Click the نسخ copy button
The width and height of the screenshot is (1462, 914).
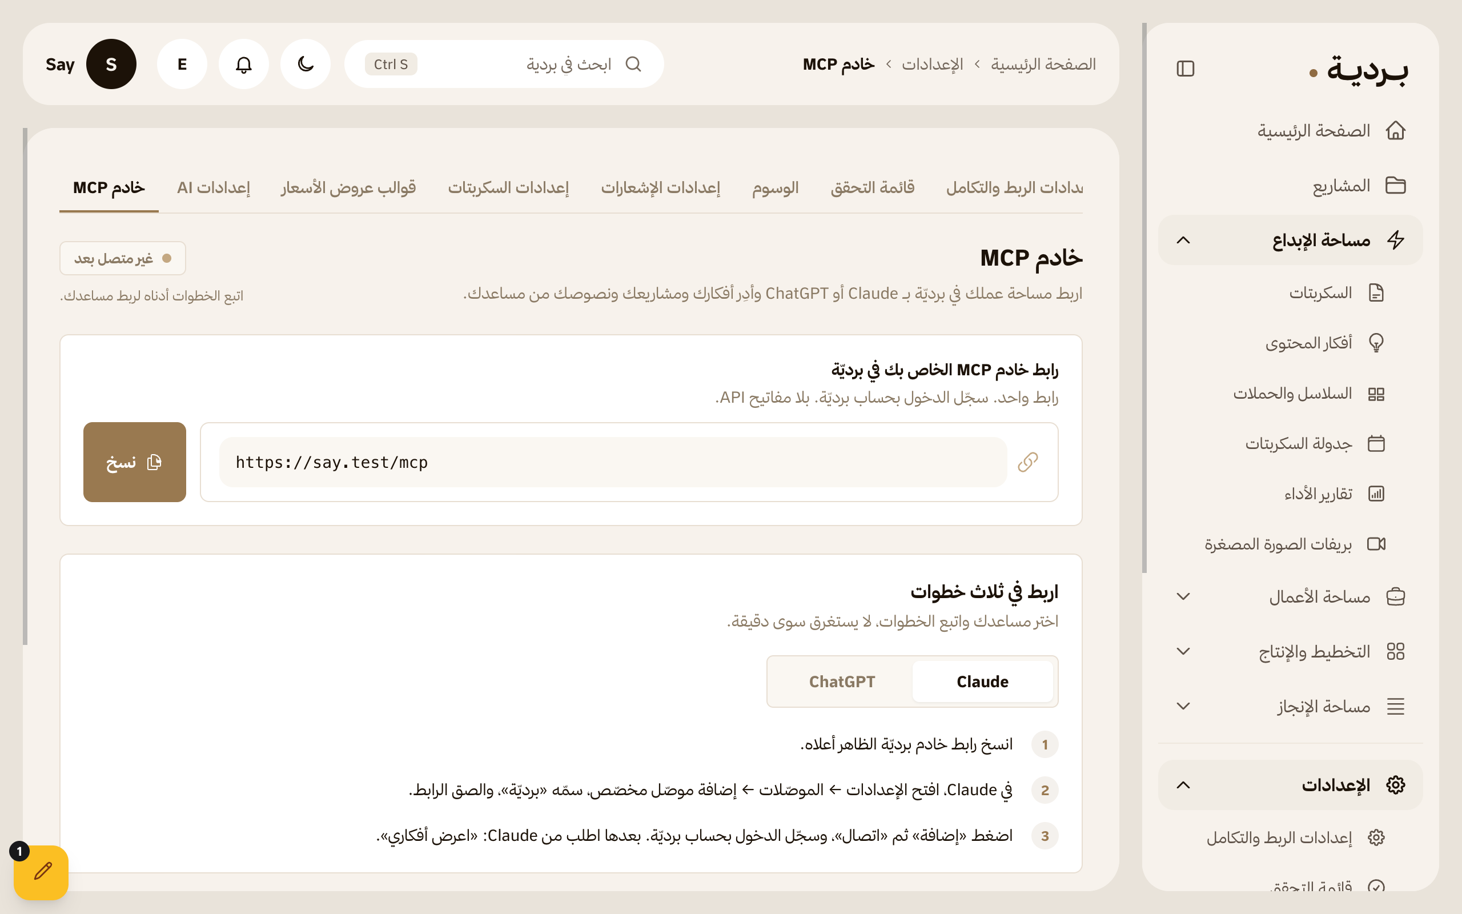(135, 463)
